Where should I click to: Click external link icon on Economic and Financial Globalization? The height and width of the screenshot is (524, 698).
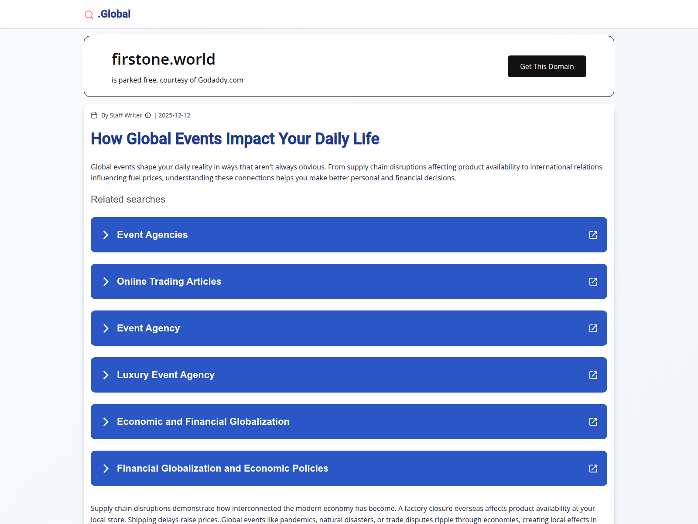click(x=593, y=422)
